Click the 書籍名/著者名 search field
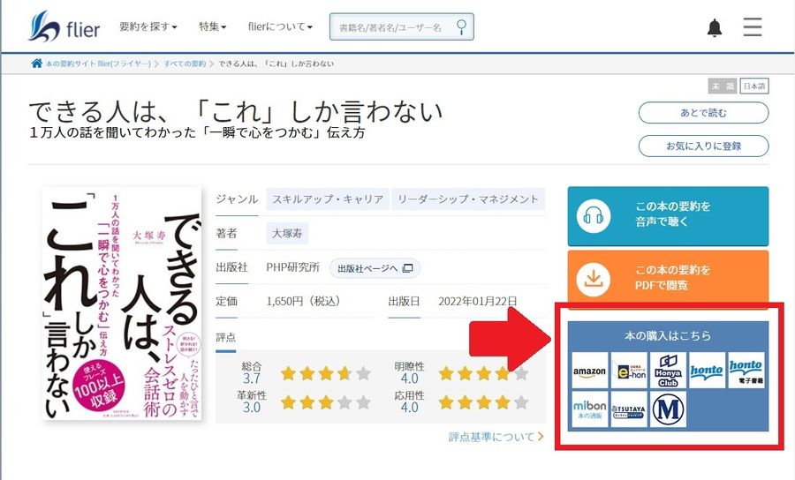The image size is (795, 480). (x=402, y=26)
